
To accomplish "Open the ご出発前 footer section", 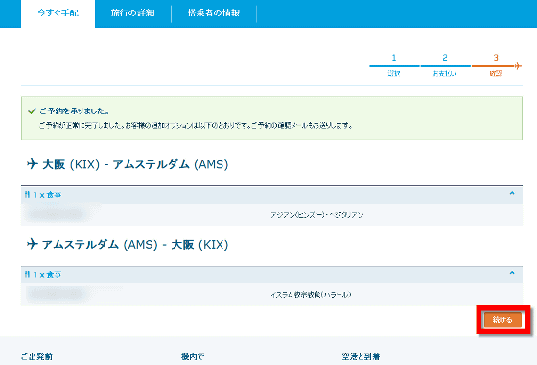I will point(36,356).
